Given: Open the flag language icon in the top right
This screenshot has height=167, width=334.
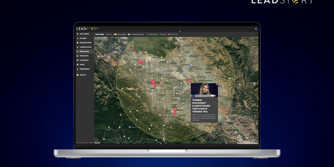Looking at the screenshot, I should 256,29.
